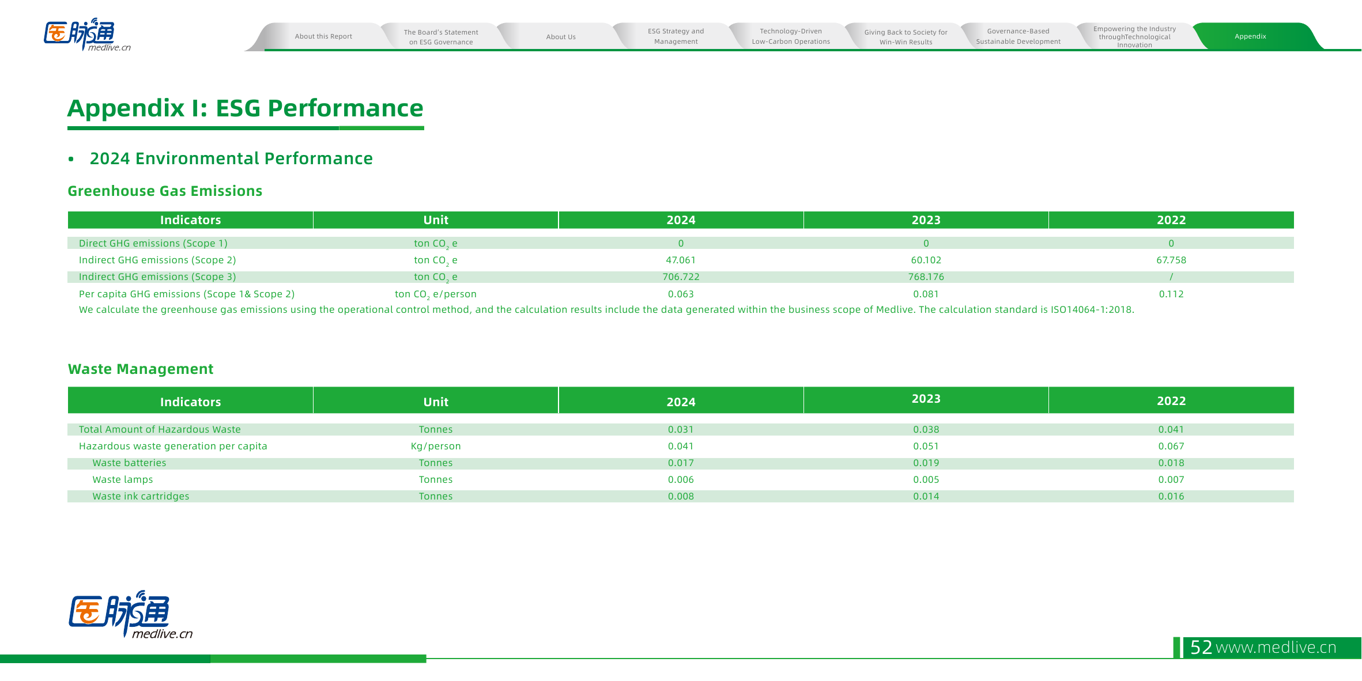Open The Board's Statement on ESG Governance tab
The height and width of the screenshot is (681, 1362).
click(x=441, y=37)
